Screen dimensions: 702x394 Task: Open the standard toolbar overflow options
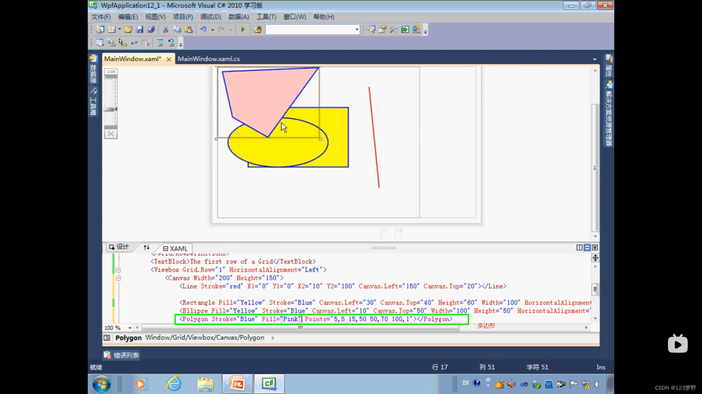pyautogui.click(x=426, y=30)
